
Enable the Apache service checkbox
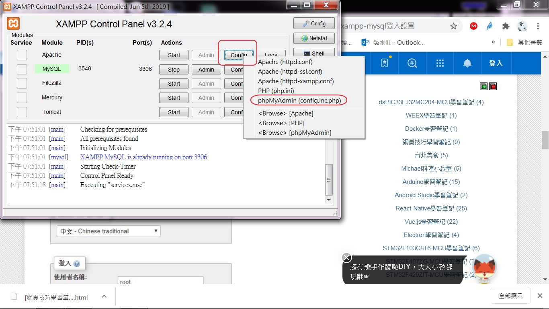point(22,55)
